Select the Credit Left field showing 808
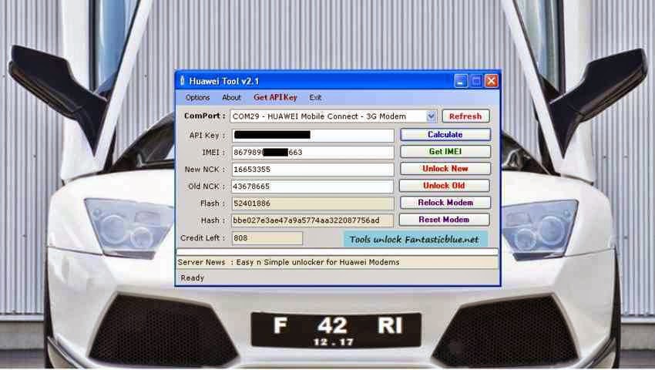655x370 pixels. 267,238
